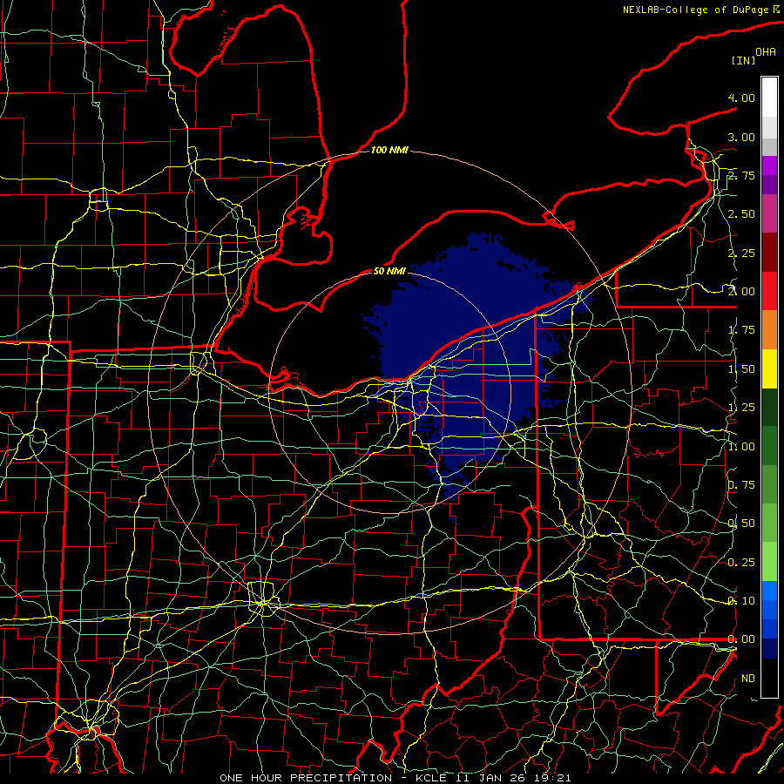The image size is (784, 784).
Task: Click the OHA product label above legend
Action: pyautogui.click(x=766, y=52)
